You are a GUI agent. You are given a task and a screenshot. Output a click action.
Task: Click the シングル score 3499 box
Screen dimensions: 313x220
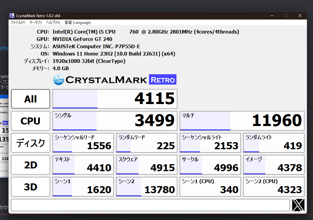tap(115, 121)
